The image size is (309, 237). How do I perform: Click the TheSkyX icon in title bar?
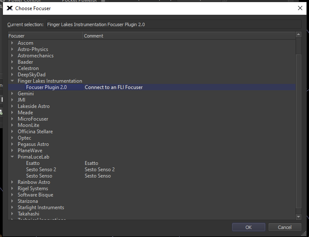tap(9, 8)
